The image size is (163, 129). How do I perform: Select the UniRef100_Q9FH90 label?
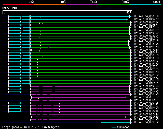146,52
